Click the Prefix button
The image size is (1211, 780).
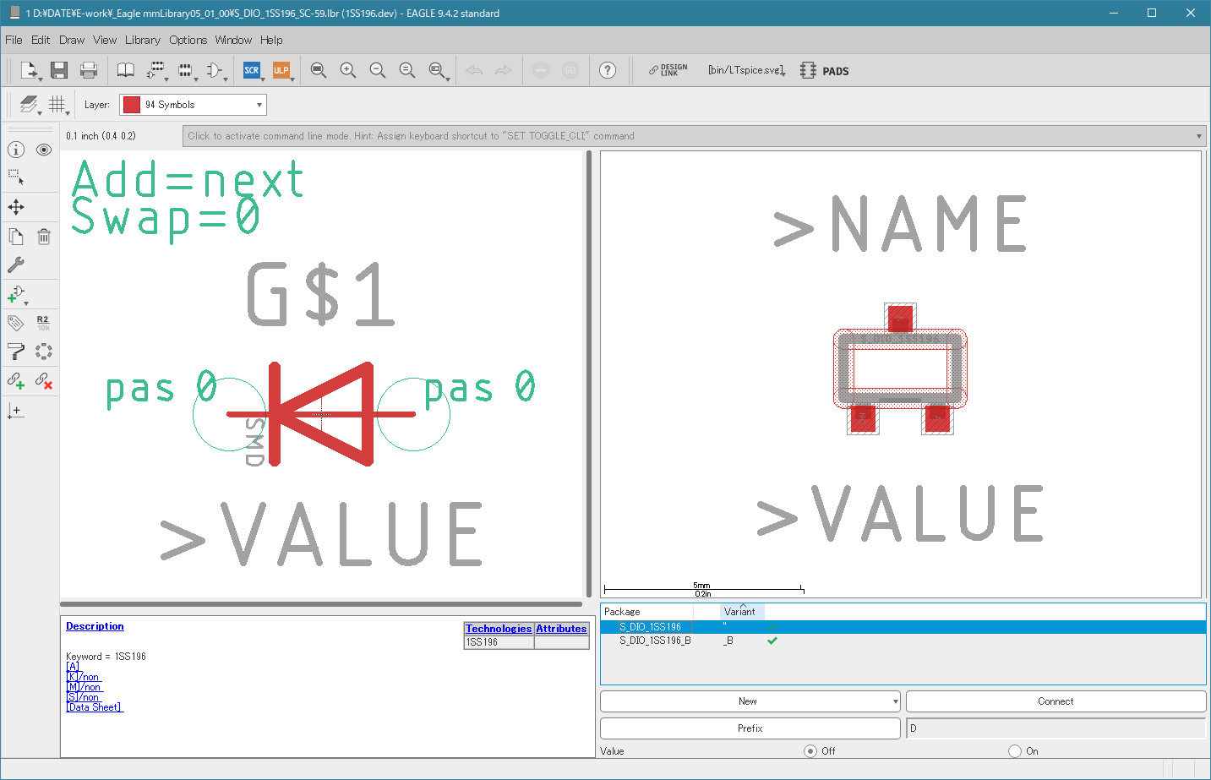(x=750, y=728)
